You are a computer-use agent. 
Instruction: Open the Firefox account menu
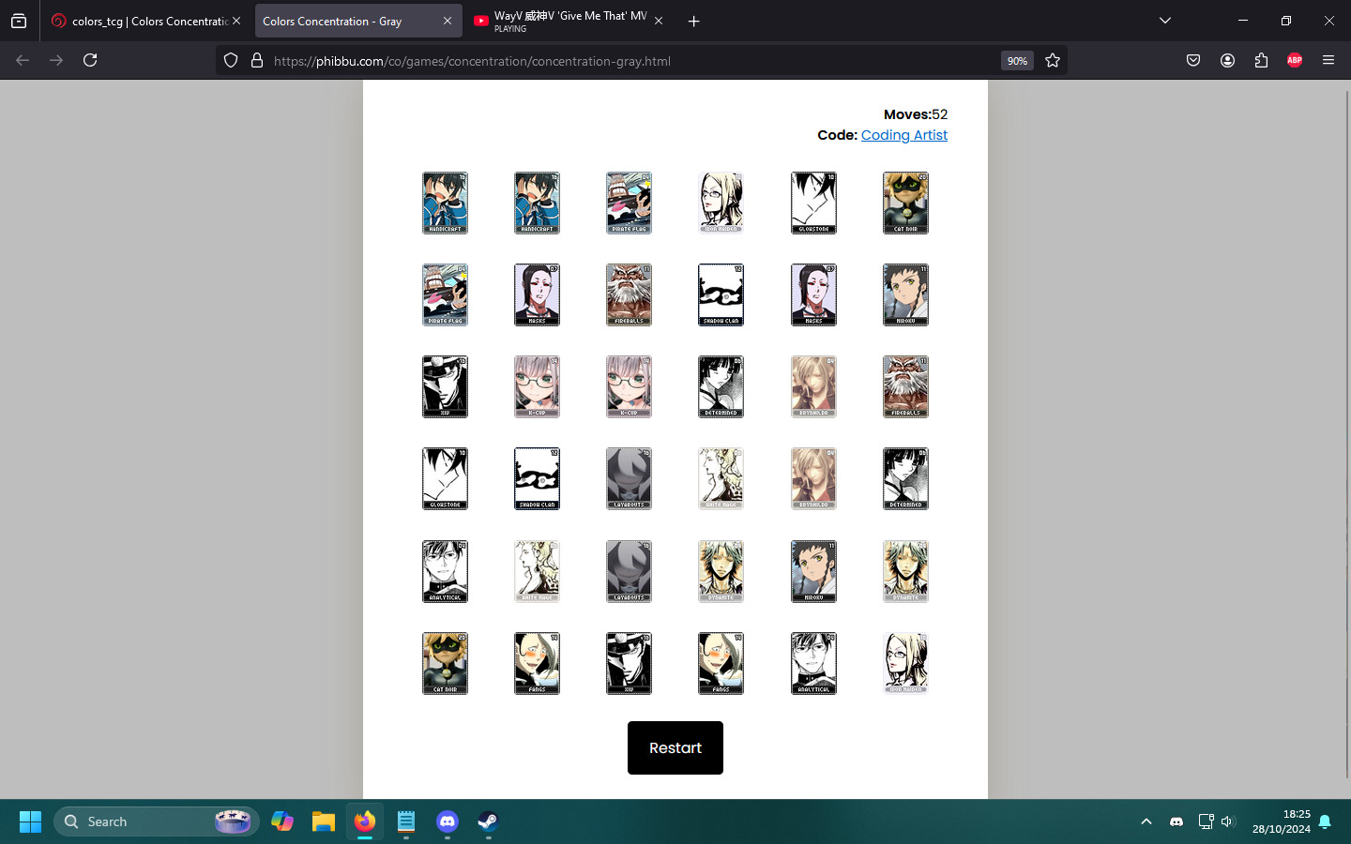(1227, 60)
